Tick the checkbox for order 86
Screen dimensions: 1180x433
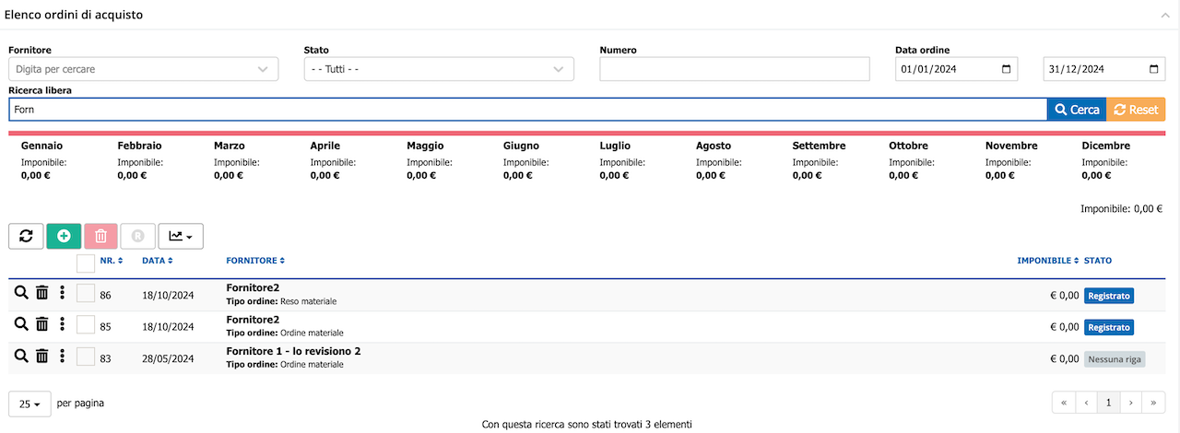(x=86, y=294)
